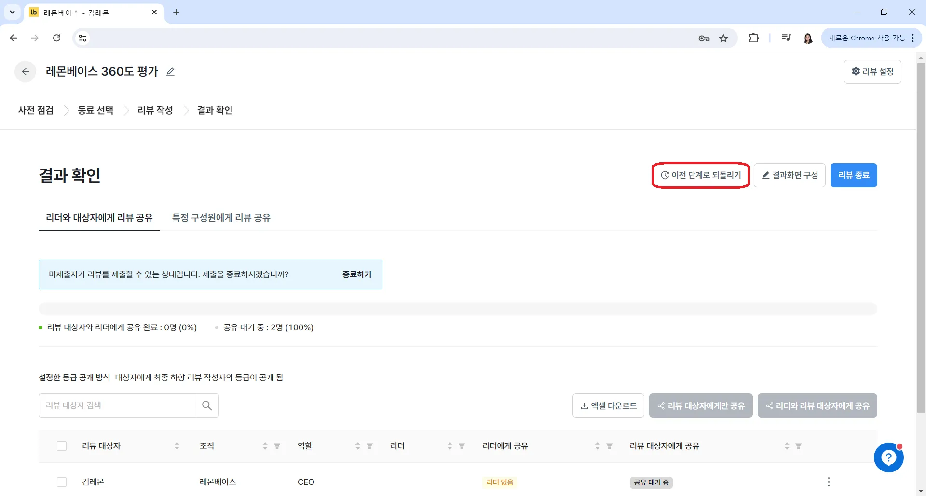
Task: Open the 조직 column filter icon
Action: (277, 446)
